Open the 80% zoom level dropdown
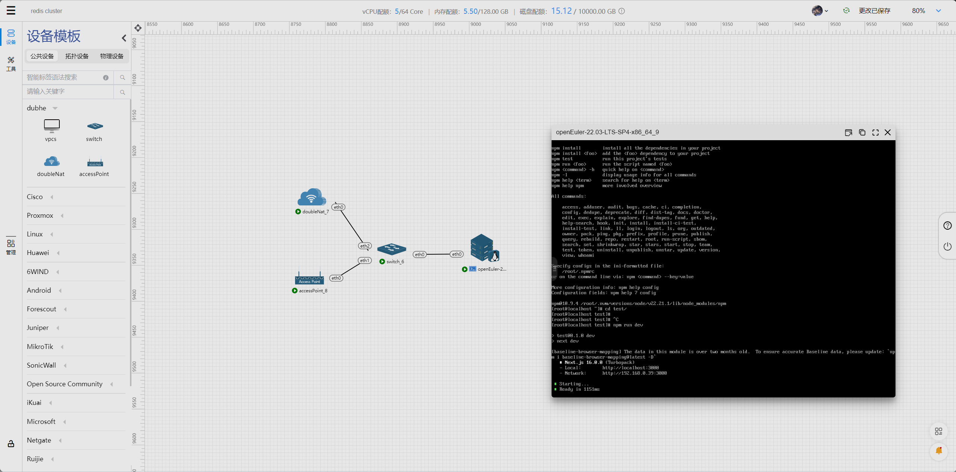 (938, 11)
